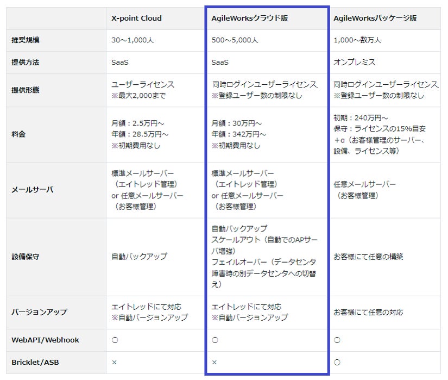Click ※自動バージョンアップ under X-point Cloud
The height and width of the screenshot is (380, 448).
pyautogui.click(x=149, y=317)
